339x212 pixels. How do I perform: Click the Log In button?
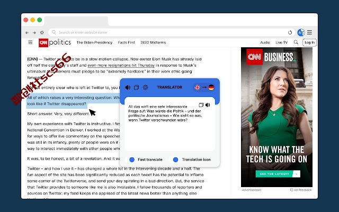tap(309, 42)
